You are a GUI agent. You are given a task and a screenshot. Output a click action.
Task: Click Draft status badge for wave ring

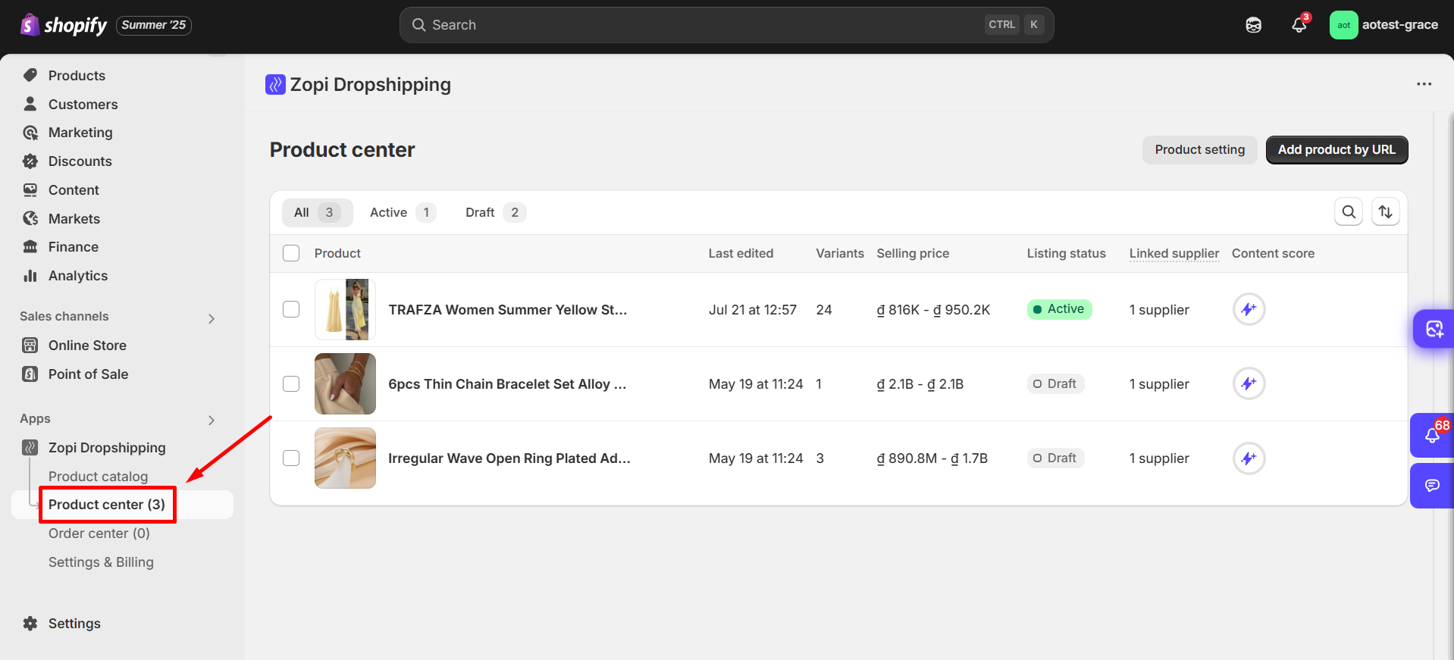(1055, 458)
